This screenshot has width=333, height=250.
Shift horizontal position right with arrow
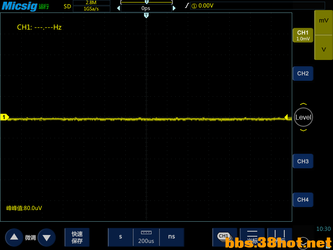point(174,8)
